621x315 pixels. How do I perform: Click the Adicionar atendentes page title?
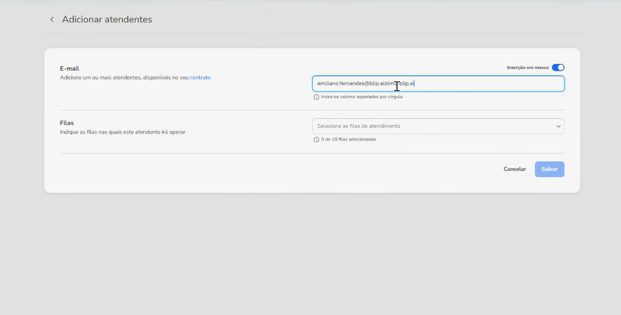coord(107,20)
